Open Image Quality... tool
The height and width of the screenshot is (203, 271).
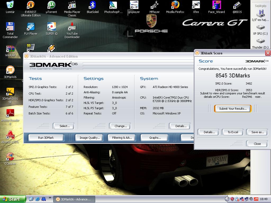click(x=89, y=138)
